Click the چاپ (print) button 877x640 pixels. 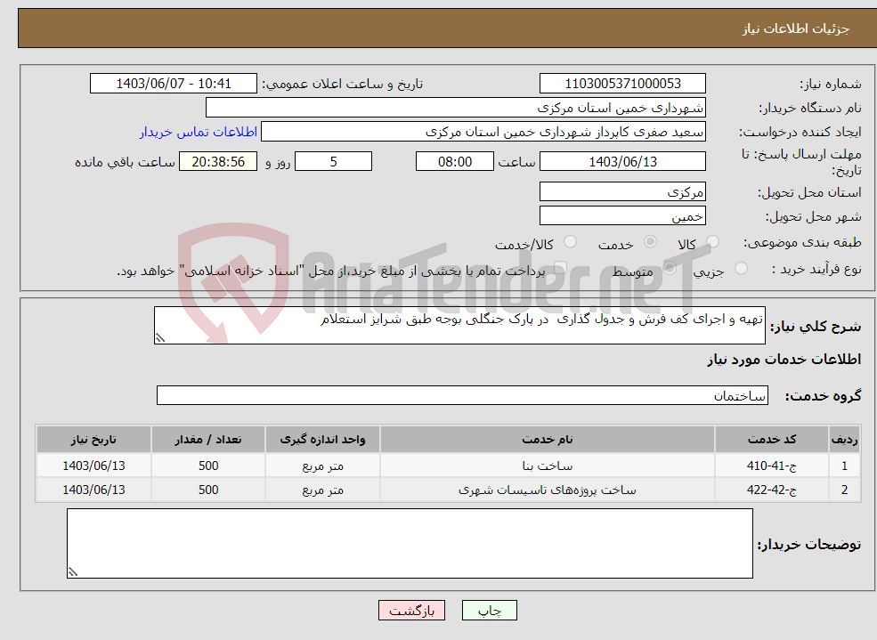[x=490, y=611]
